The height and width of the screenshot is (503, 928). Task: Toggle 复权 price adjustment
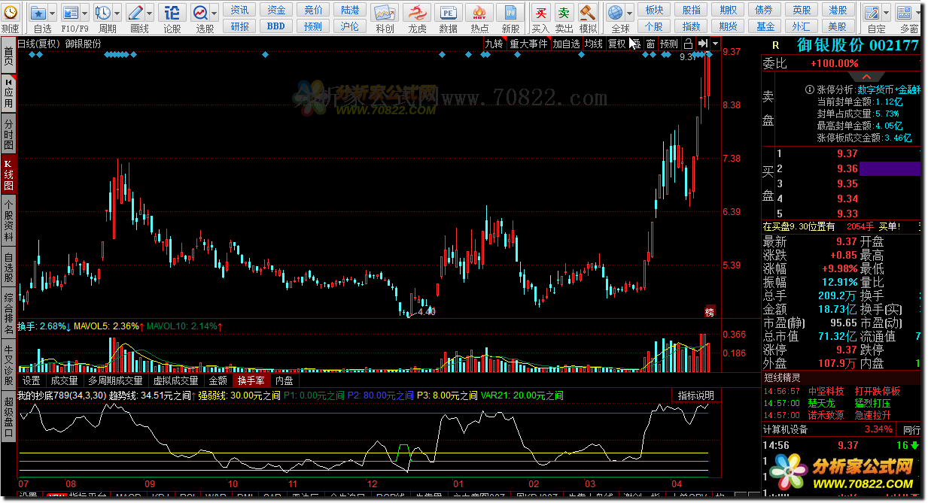pos(617,44)
